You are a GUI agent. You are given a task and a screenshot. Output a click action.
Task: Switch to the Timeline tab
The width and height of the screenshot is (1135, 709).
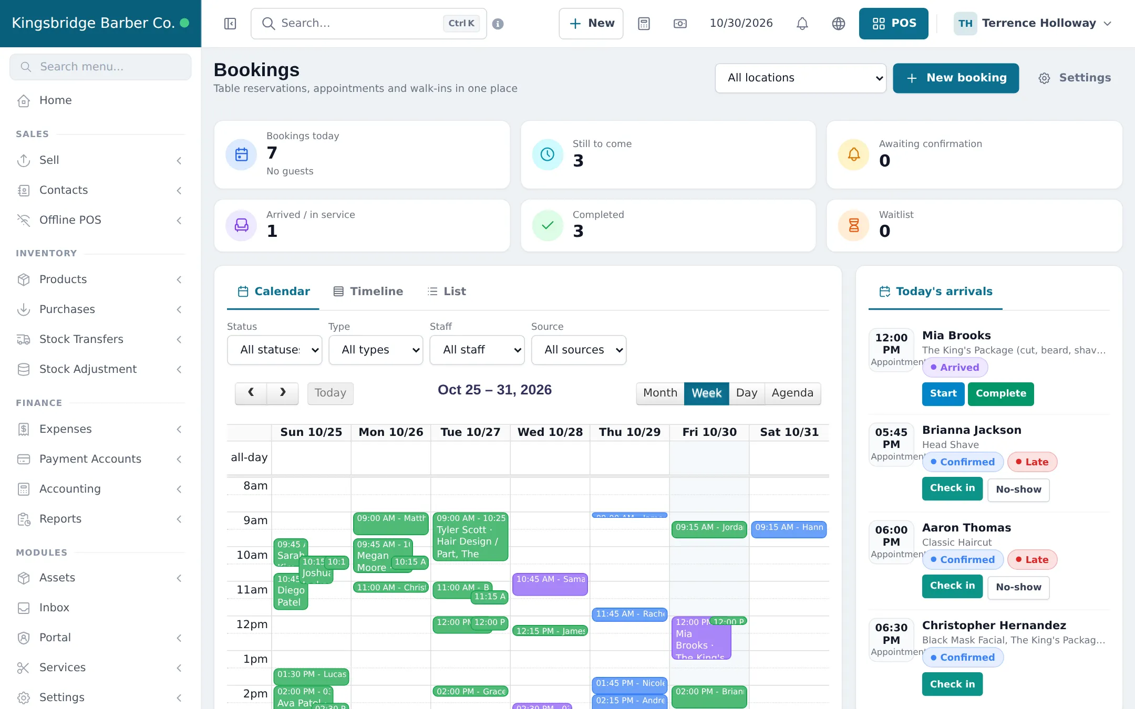[368, 291]
